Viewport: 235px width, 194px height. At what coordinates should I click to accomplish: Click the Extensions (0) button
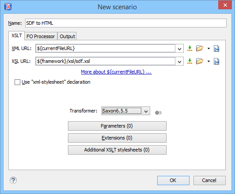[117, 138]
